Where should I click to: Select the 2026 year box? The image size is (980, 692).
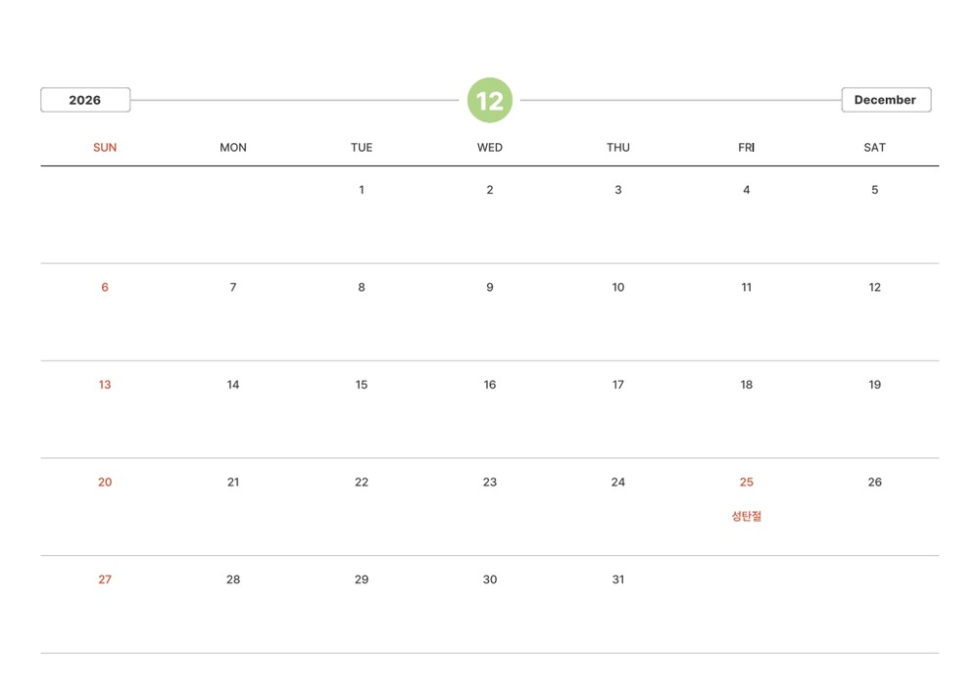click(85, 100)
